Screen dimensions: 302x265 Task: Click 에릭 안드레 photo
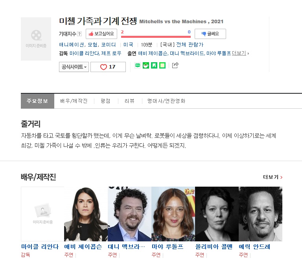[260, 214]
